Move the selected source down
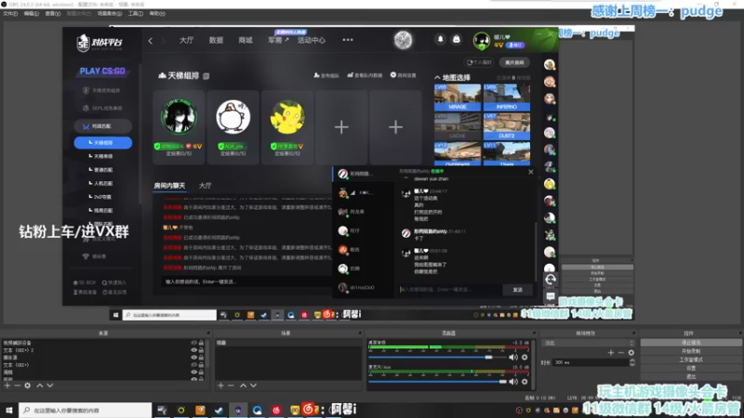Image resolution: width=744 pixels, height=418 pixels. 50,385
